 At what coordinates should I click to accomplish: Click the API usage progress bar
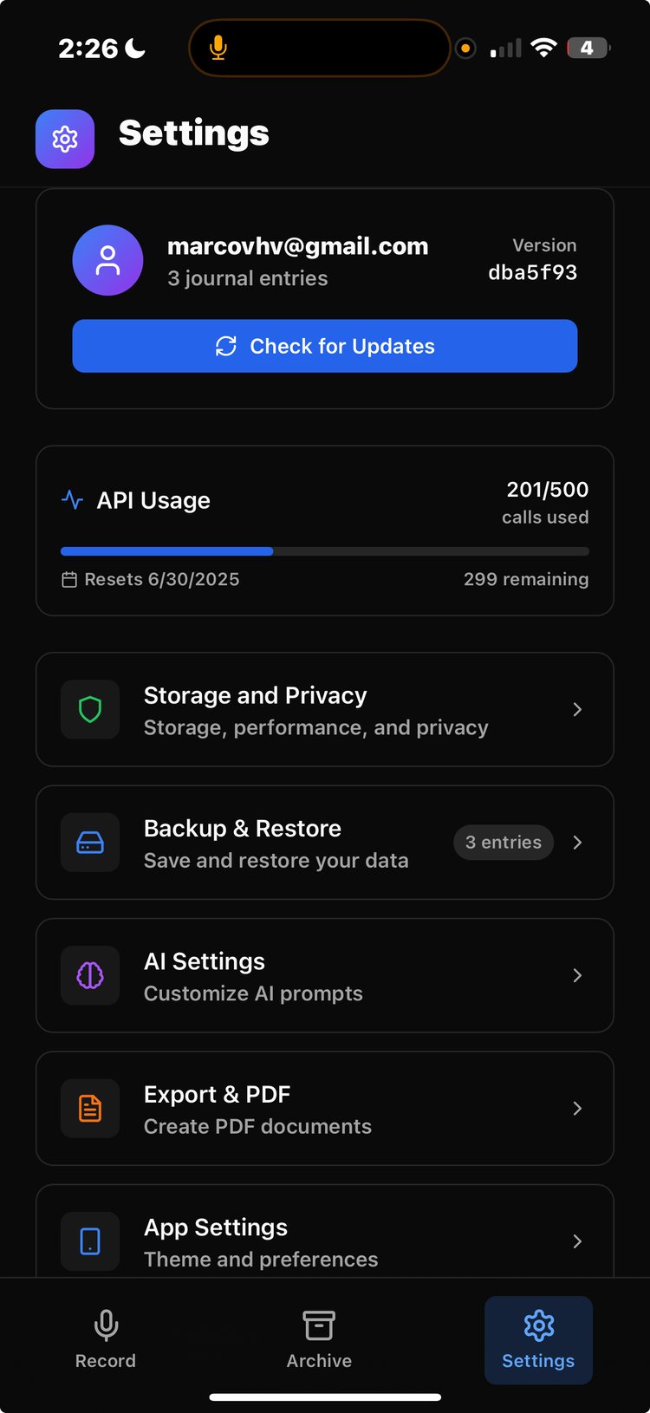point(325,551)
